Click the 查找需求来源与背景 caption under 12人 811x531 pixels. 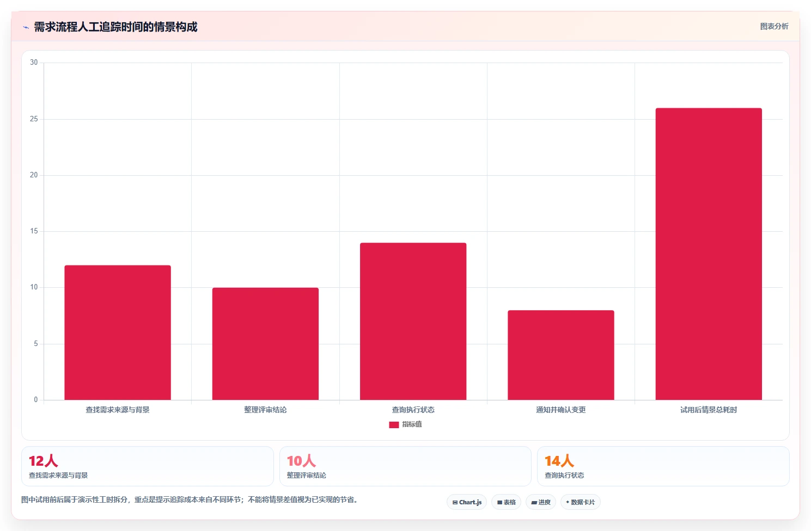tap(58, 475)
